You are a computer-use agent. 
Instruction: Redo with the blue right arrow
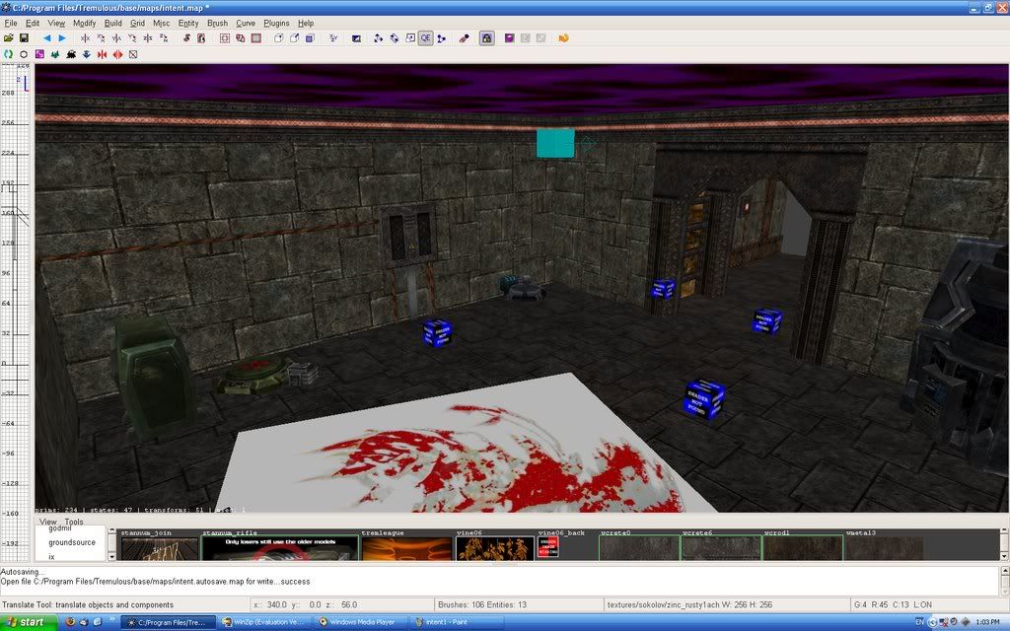tap(62, 38)
